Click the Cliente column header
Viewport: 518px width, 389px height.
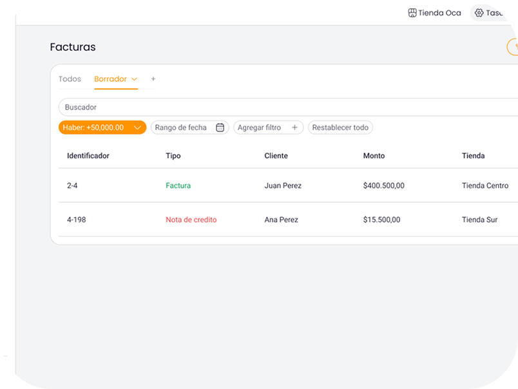276,156
